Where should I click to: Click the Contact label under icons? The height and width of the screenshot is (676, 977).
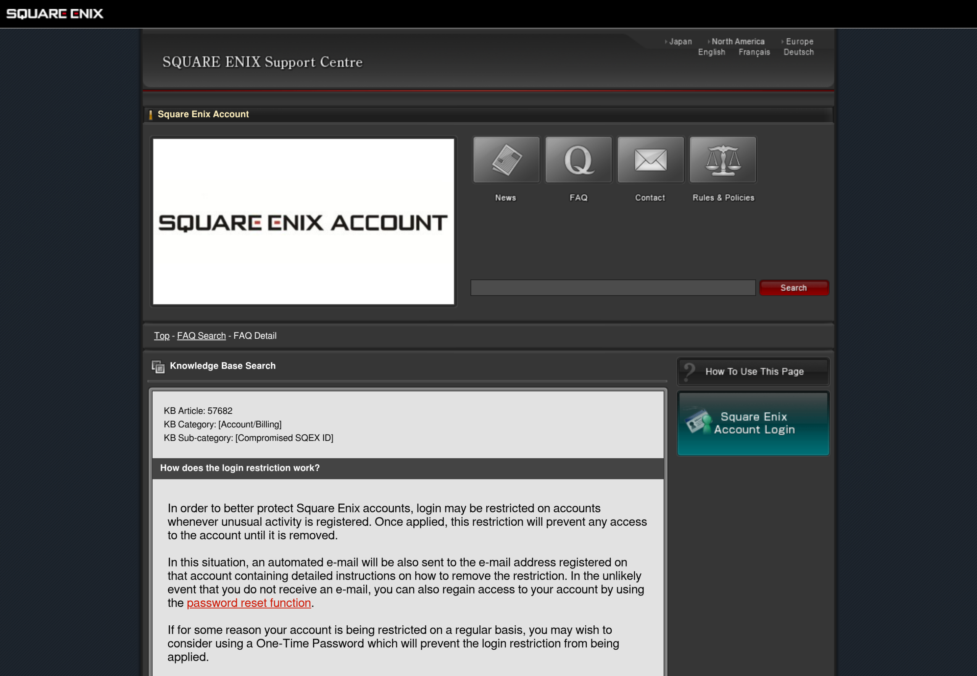(x=650, y=198)
